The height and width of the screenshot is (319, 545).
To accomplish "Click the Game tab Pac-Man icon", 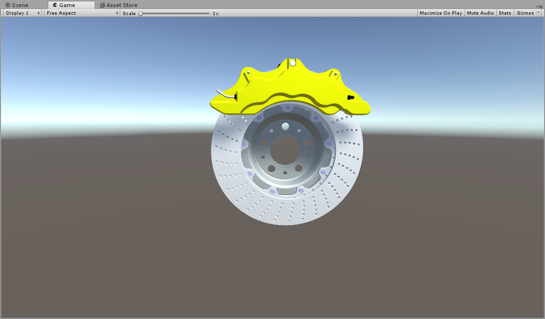I will [x=55, y=5].
